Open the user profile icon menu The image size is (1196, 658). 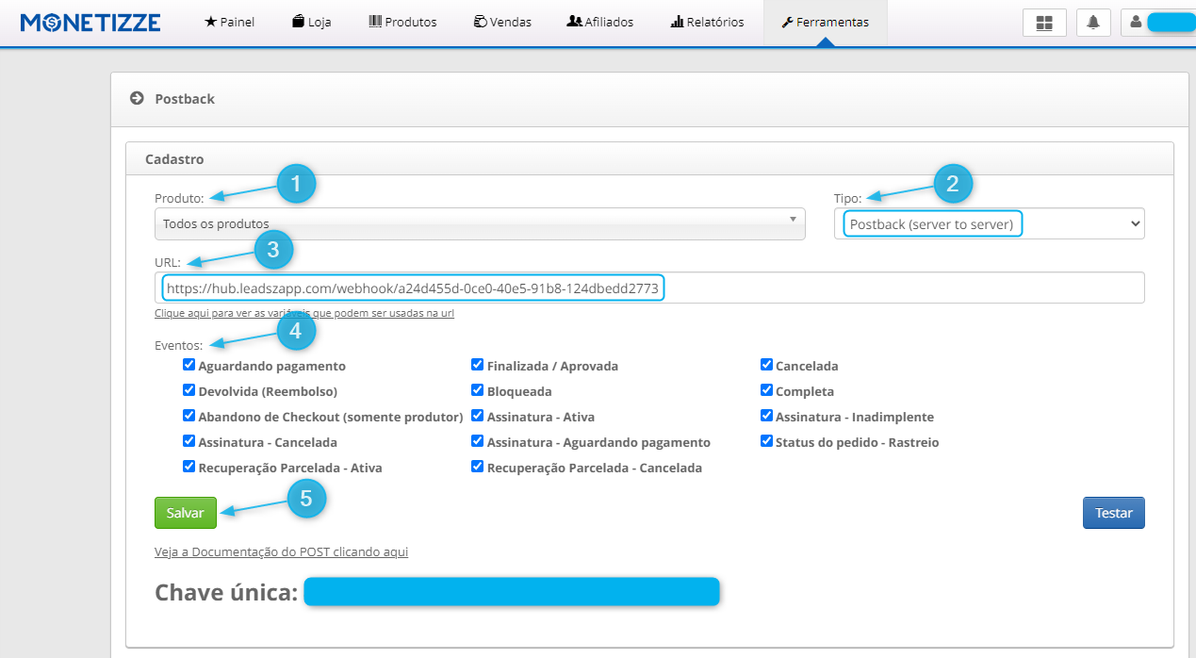click(1136, 23)
